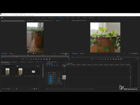Select the Pen tool
This screenshot has height=105, width=140.
tap(43, 73)
